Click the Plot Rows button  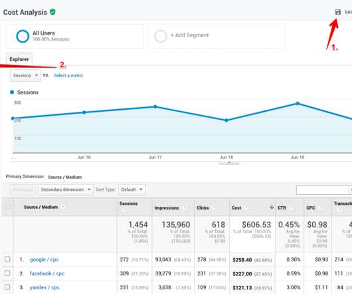click(x=23, y=190)
